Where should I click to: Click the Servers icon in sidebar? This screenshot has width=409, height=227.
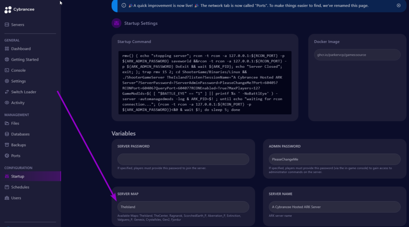click(7, 24)
